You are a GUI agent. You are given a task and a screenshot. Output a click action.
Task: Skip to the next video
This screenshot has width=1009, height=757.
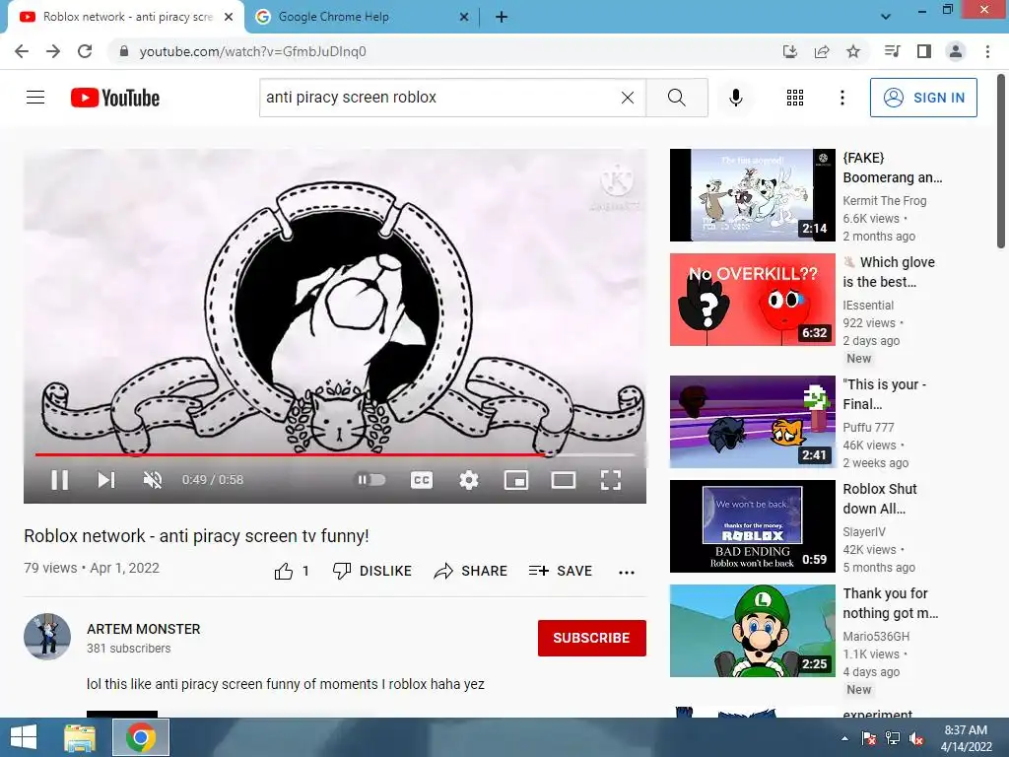106,480
